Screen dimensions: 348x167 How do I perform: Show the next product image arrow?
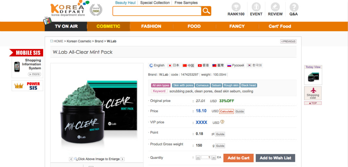point(122,159)
